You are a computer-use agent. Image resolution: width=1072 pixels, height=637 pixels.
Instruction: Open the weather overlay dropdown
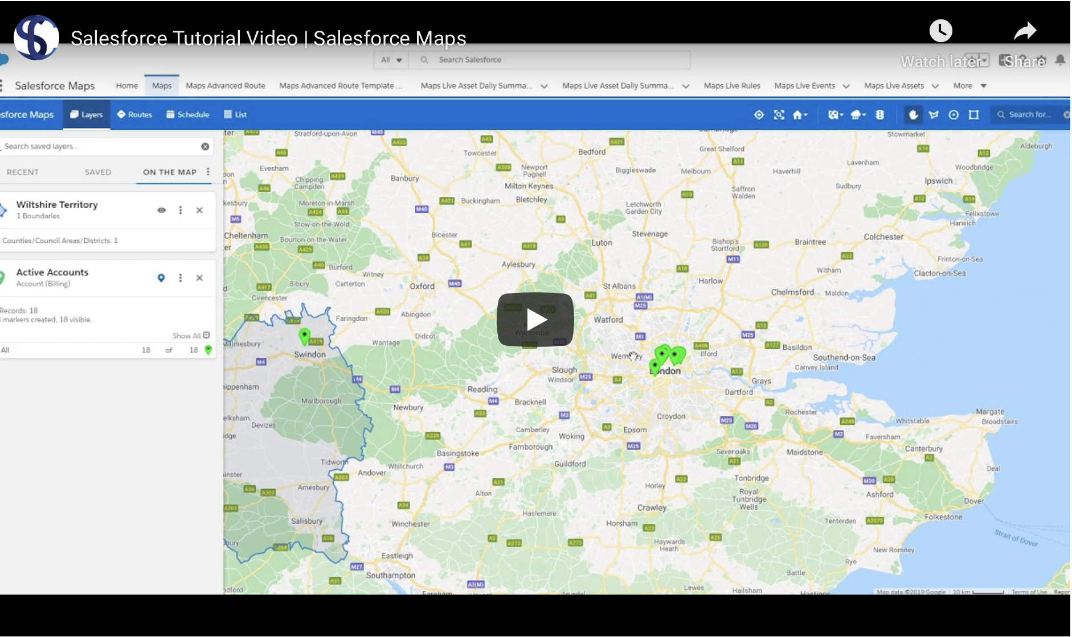[x=858, y=115]
